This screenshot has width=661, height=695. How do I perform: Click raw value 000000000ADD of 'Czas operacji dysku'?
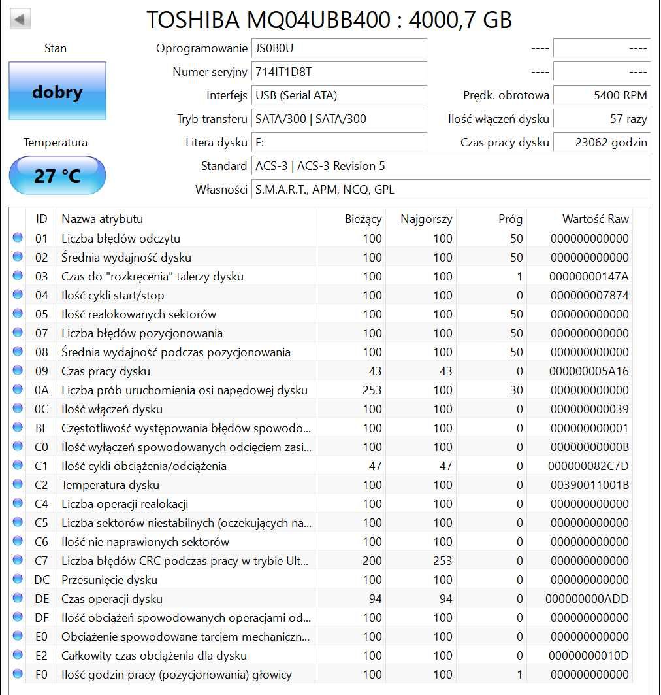tap(587, 599)
